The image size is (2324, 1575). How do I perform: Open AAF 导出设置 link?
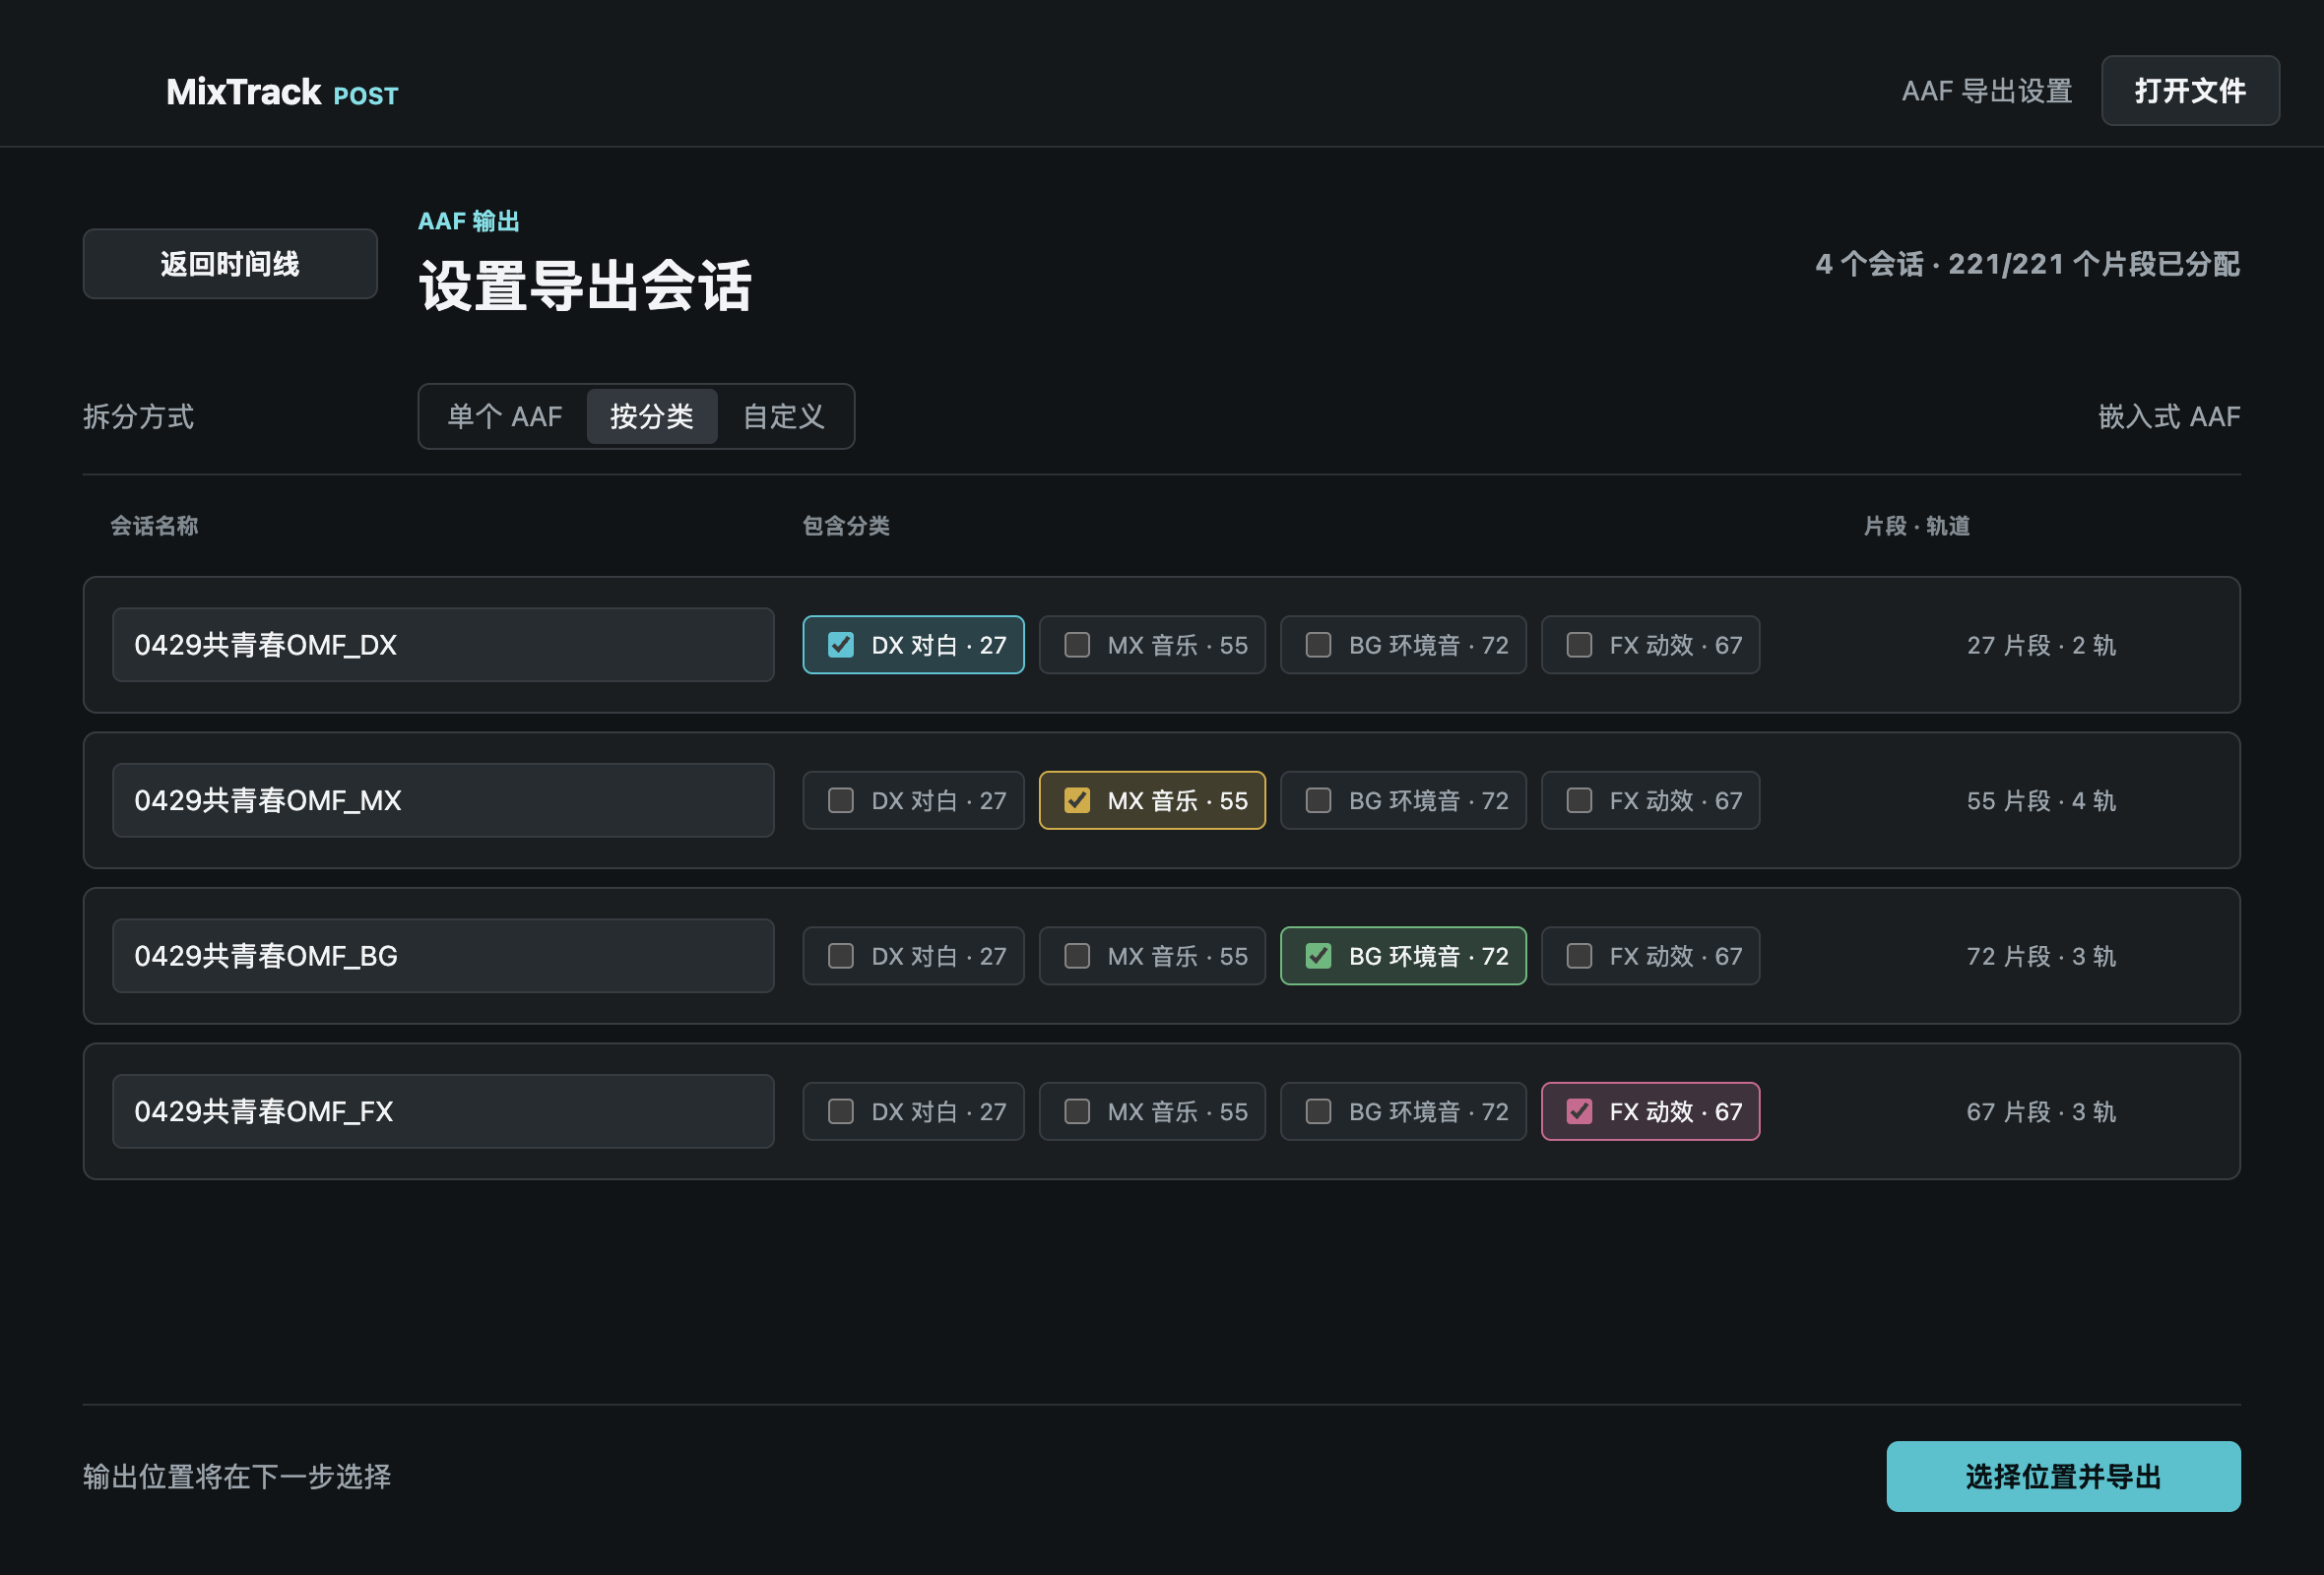click(x=1986, y=91)
